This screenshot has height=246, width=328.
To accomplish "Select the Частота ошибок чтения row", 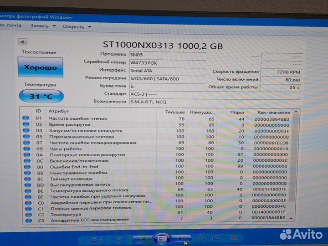I will click(x=157, y=118).
